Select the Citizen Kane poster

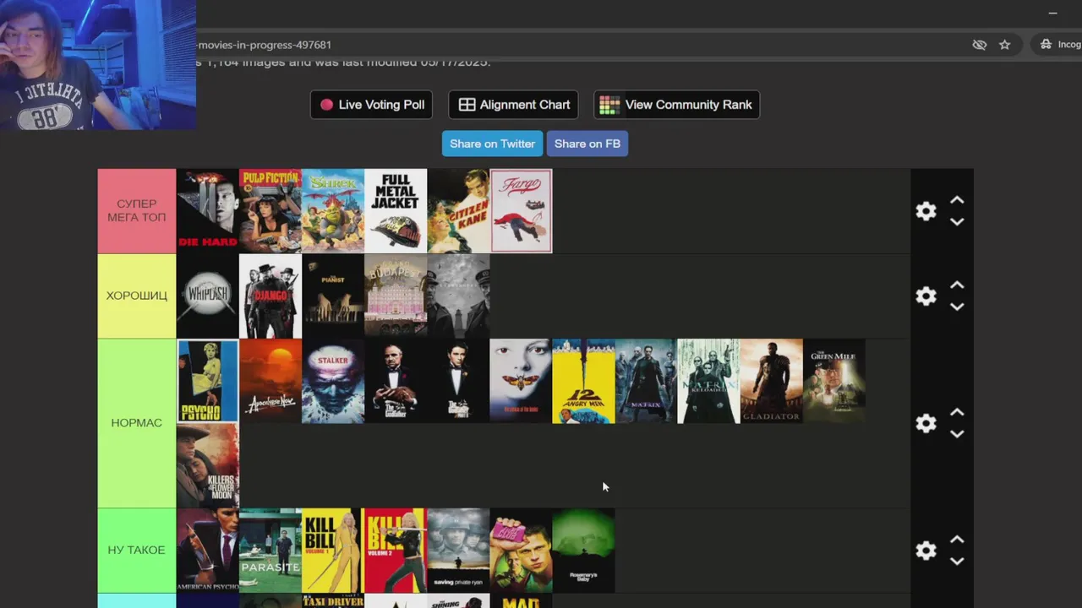click(x=458, y=211)
